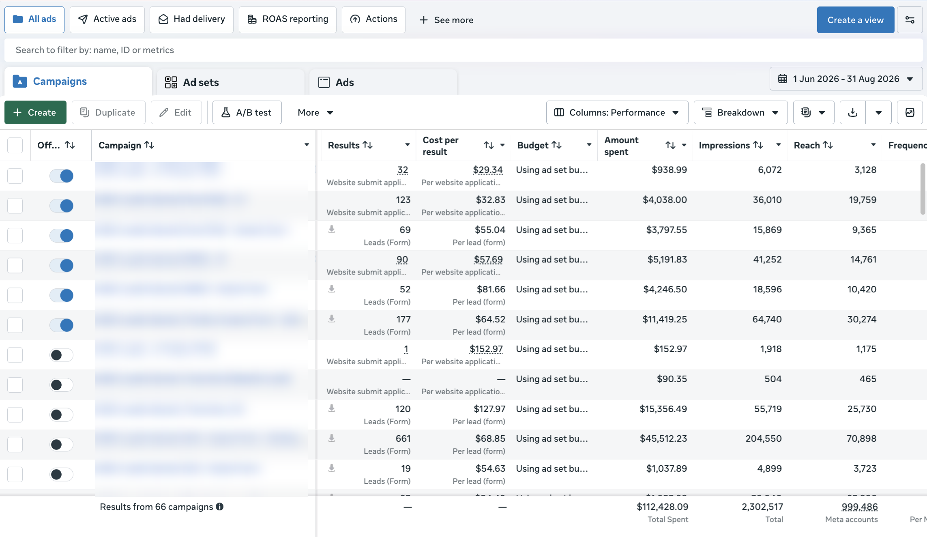This screenshot has width=927, height=537.
Task: Open view settings sliders icon
Action: click(910, 20)
